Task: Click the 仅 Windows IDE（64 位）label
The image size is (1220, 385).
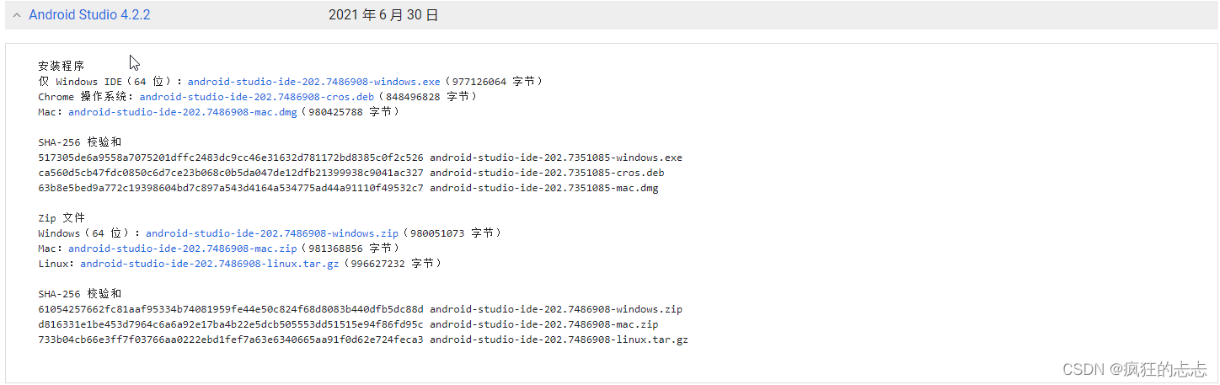Action: pyautogui.click(x=110, y=82)
